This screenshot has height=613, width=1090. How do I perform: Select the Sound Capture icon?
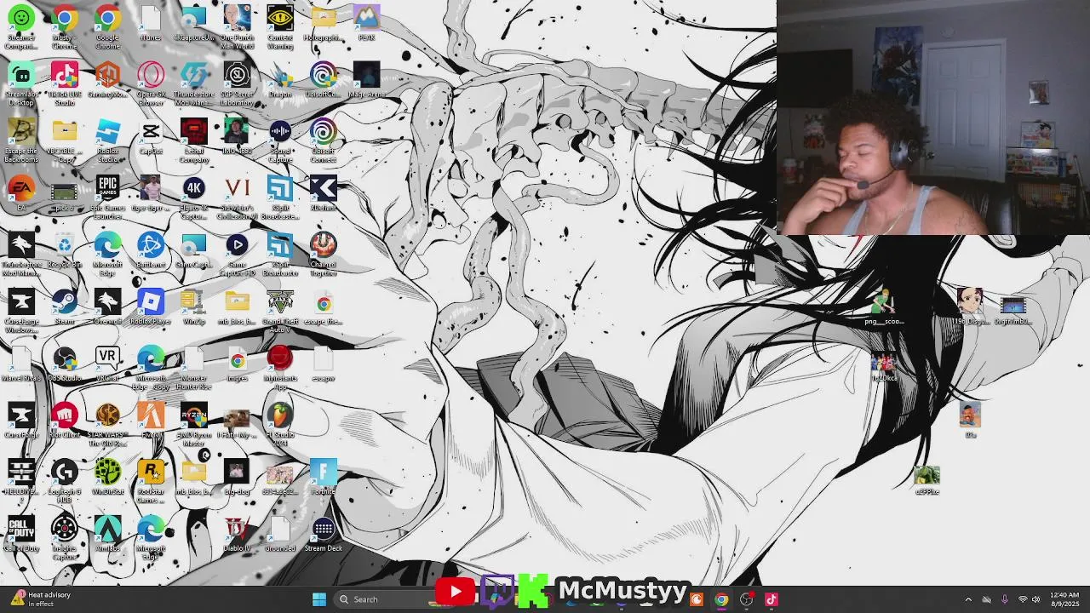[280, 140]
